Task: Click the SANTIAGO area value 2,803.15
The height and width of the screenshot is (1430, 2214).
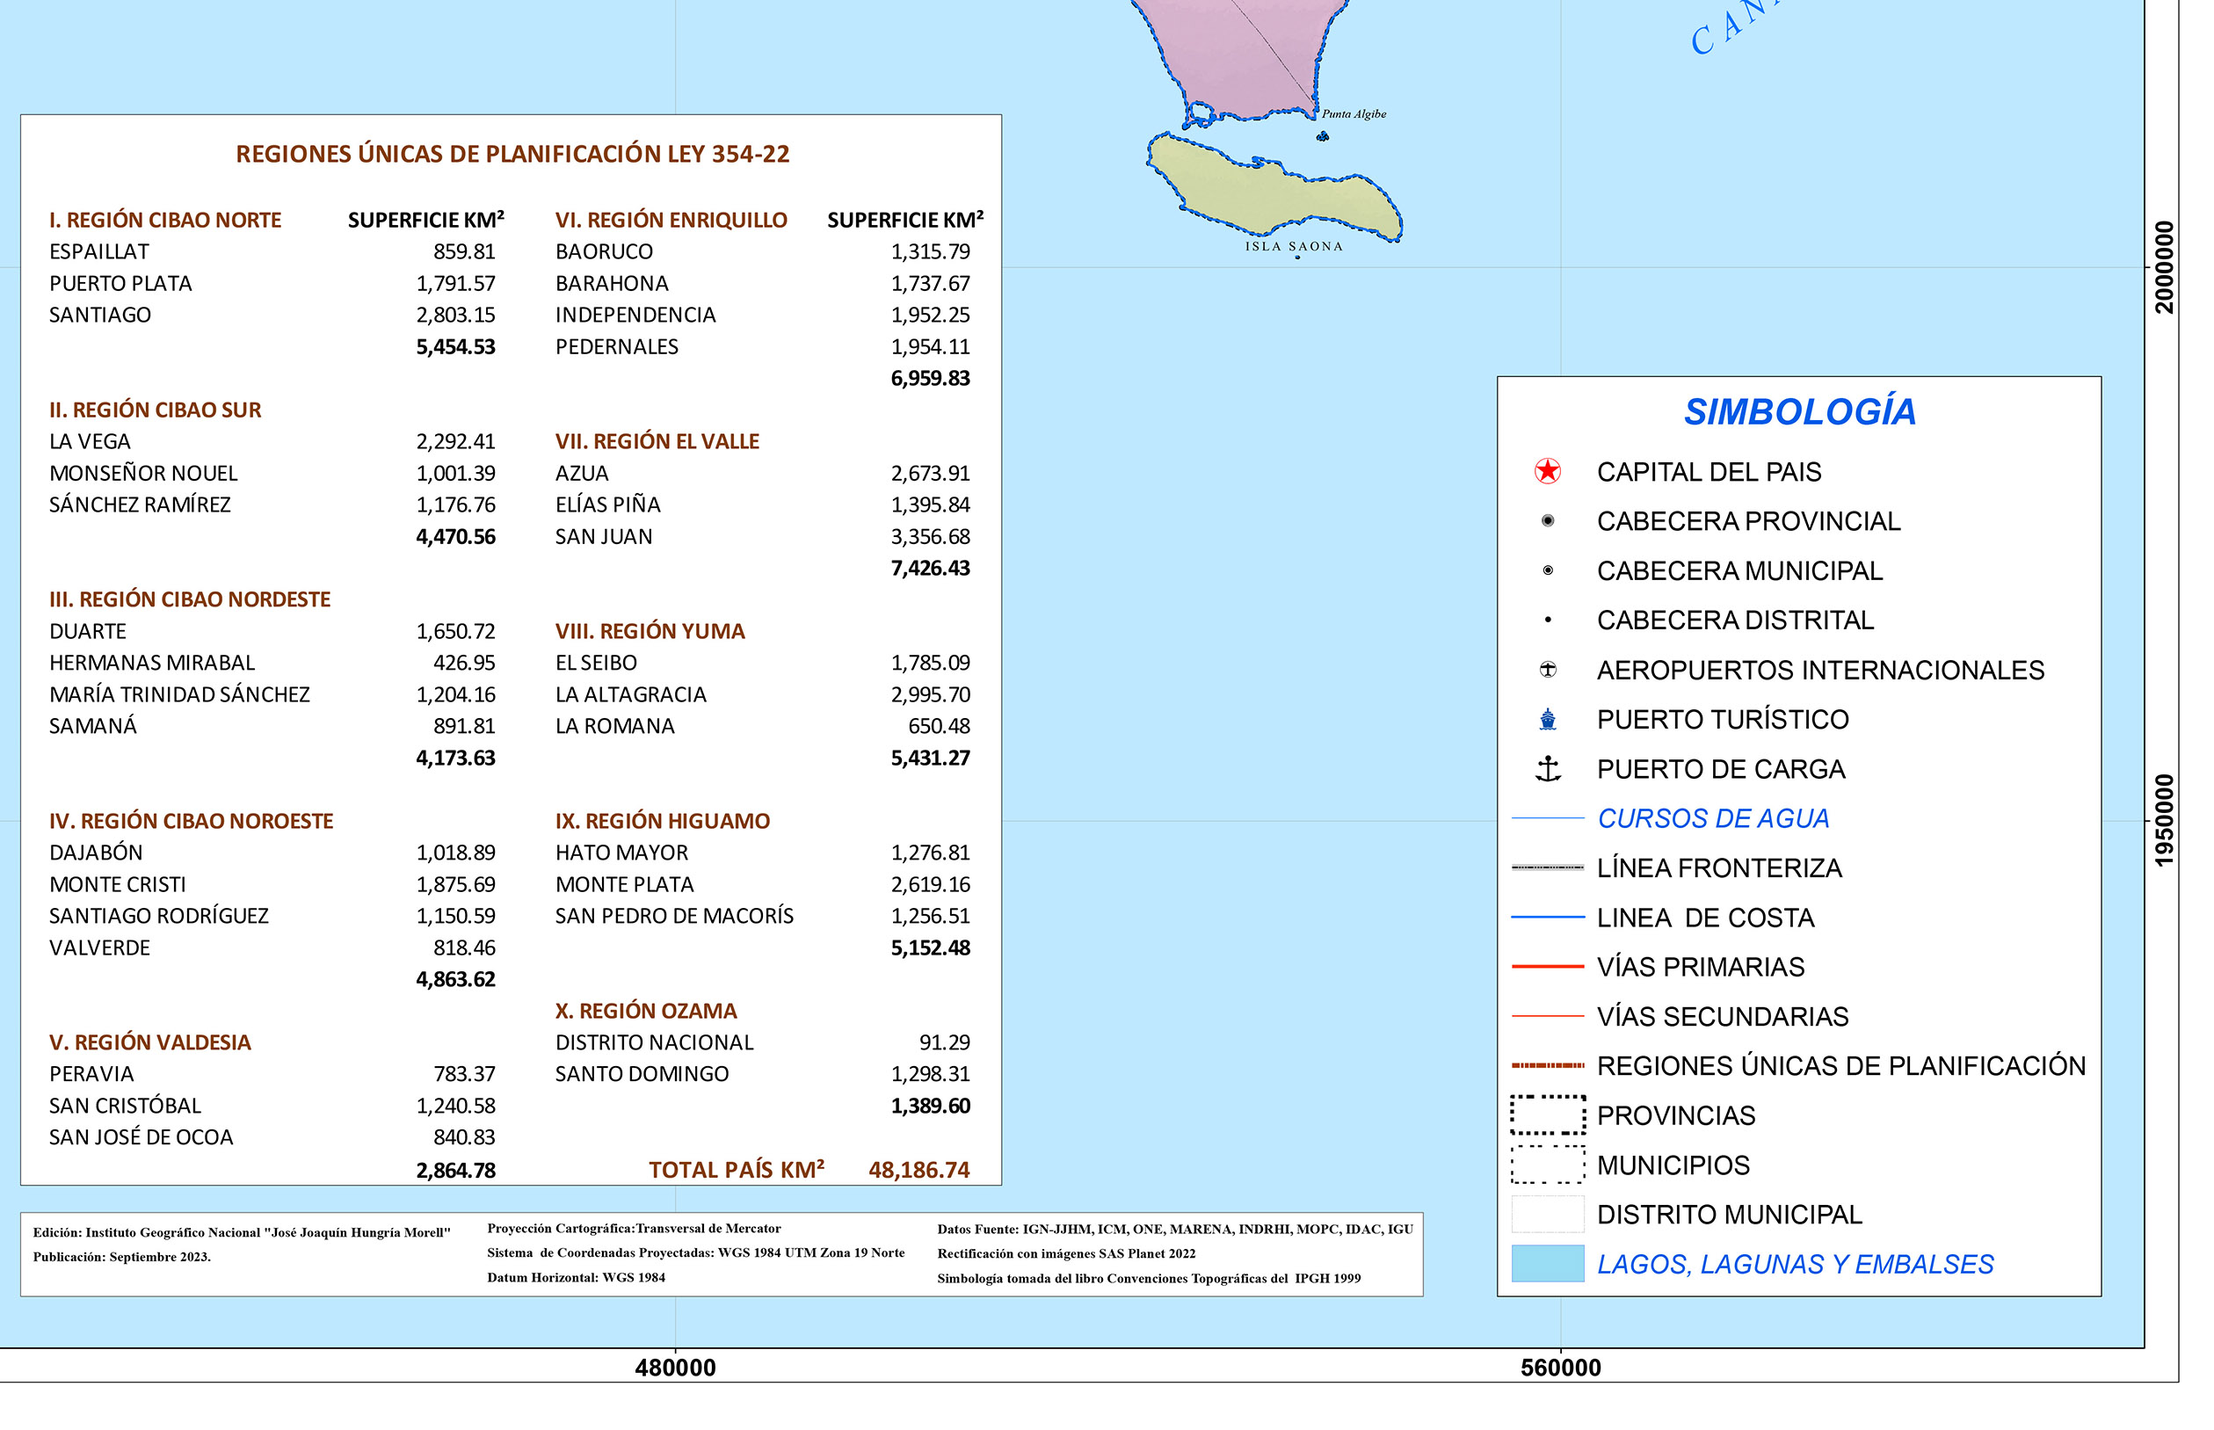Action: pos(456,316)
